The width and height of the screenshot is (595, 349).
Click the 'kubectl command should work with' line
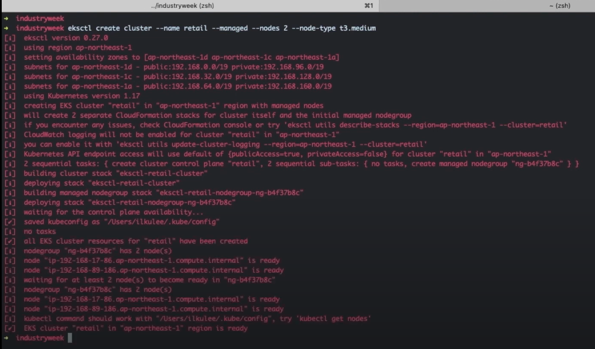(187, 318)
